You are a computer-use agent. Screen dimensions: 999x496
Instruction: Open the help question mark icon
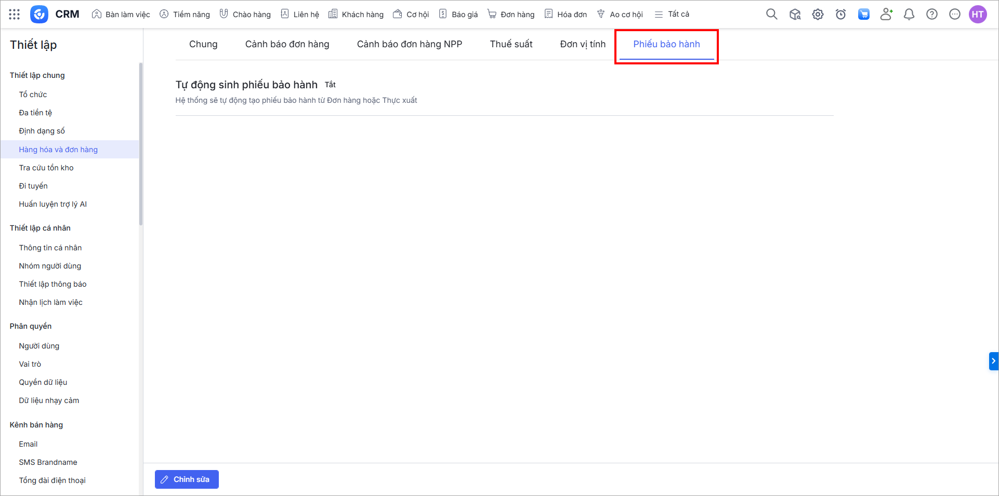point(932,15)
